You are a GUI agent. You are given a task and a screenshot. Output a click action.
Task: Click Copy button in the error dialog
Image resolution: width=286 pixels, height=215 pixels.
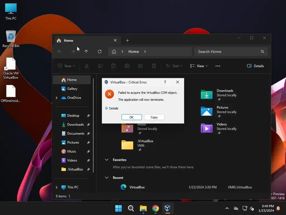(154, 117)
